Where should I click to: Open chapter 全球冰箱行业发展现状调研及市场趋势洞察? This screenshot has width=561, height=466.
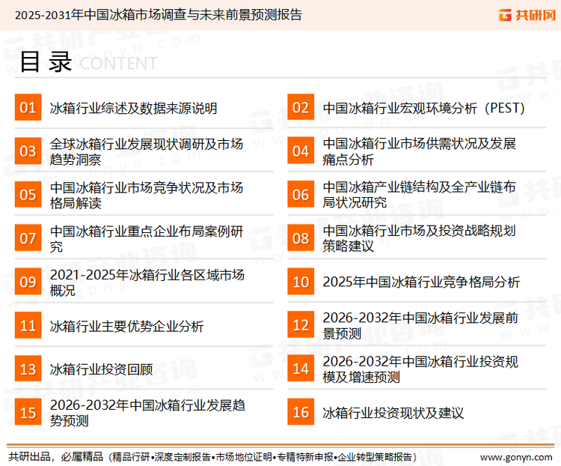coord(147,151)
